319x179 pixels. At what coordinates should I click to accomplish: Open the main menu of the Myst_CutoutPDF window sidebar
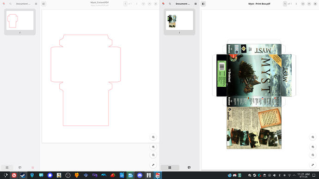(x=36, y=4)
